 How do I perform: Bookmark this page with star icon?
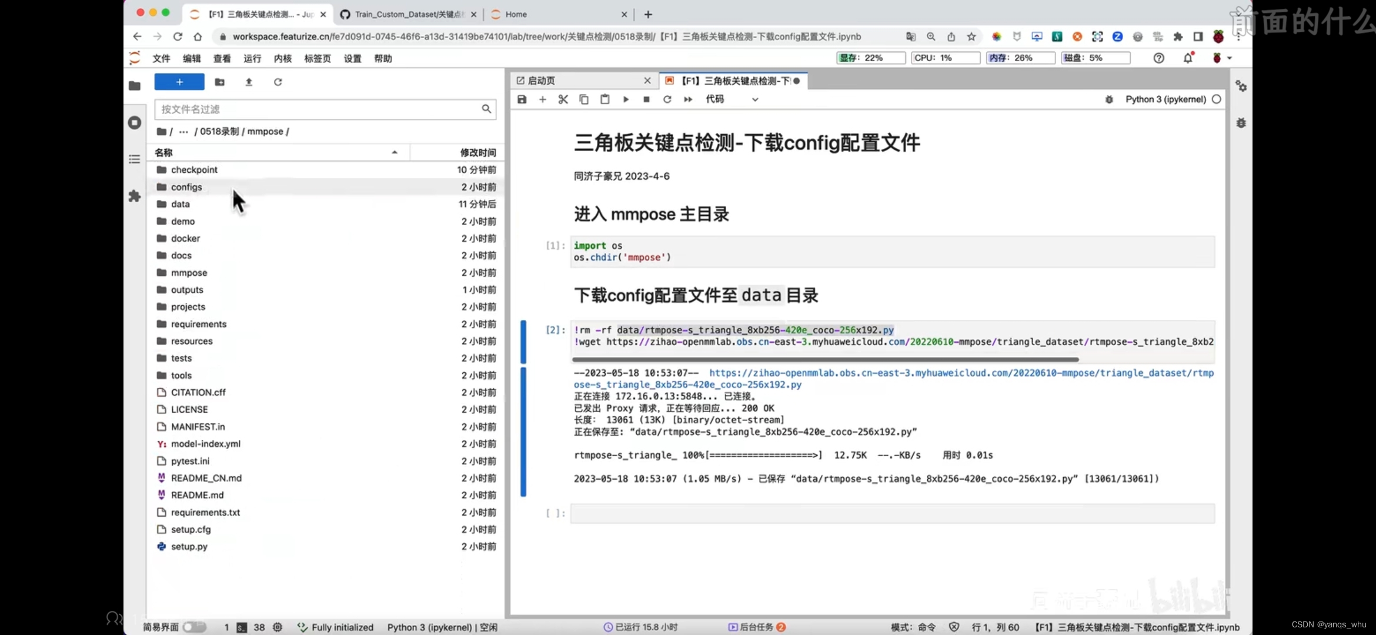pyautogui.click(x=971, y=36)
